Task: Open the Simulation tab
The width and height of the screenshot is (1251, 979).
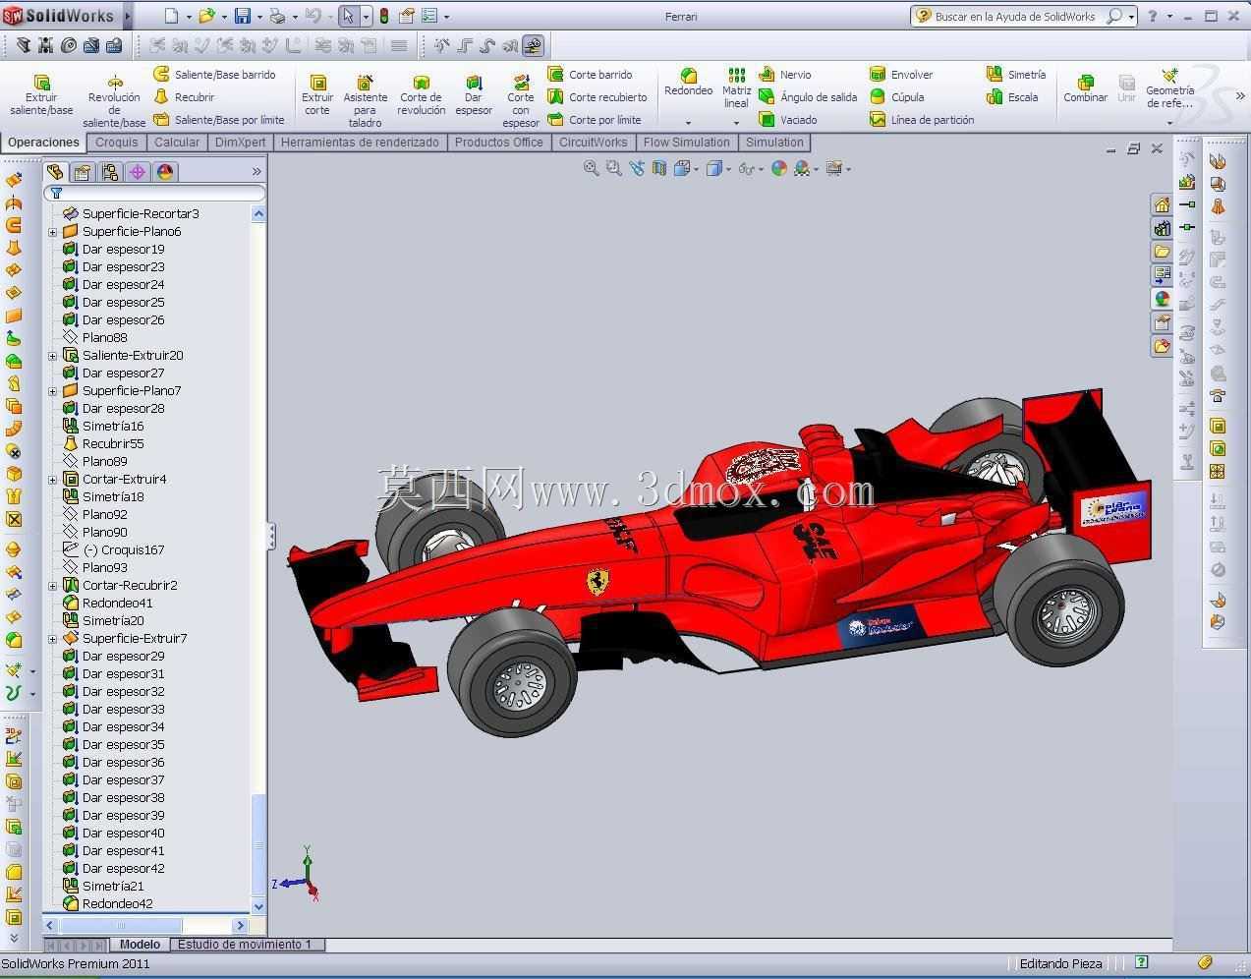Action: pos(774,143)
